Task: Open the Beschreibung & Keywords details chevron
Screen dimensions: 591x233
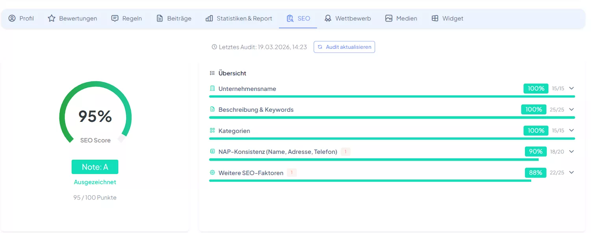Action: pos(571,109)
